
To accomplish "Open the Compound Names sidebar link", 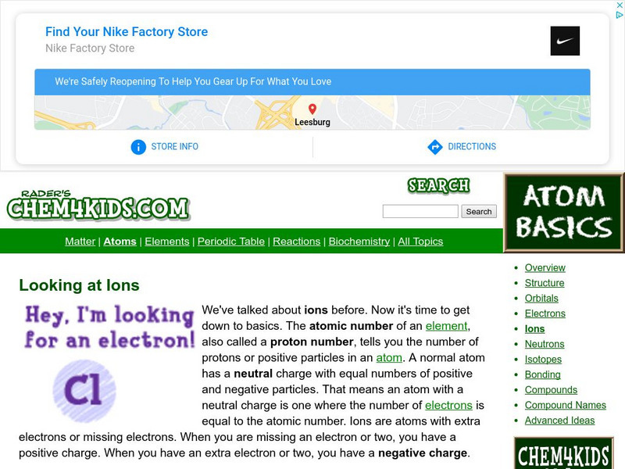I will 565,405.
